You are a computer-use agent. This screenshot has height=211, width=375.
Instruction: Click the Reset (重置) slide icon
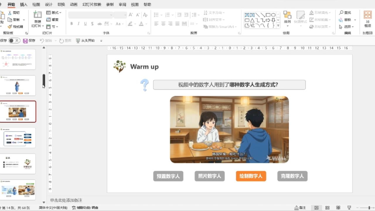click(48, 20)
